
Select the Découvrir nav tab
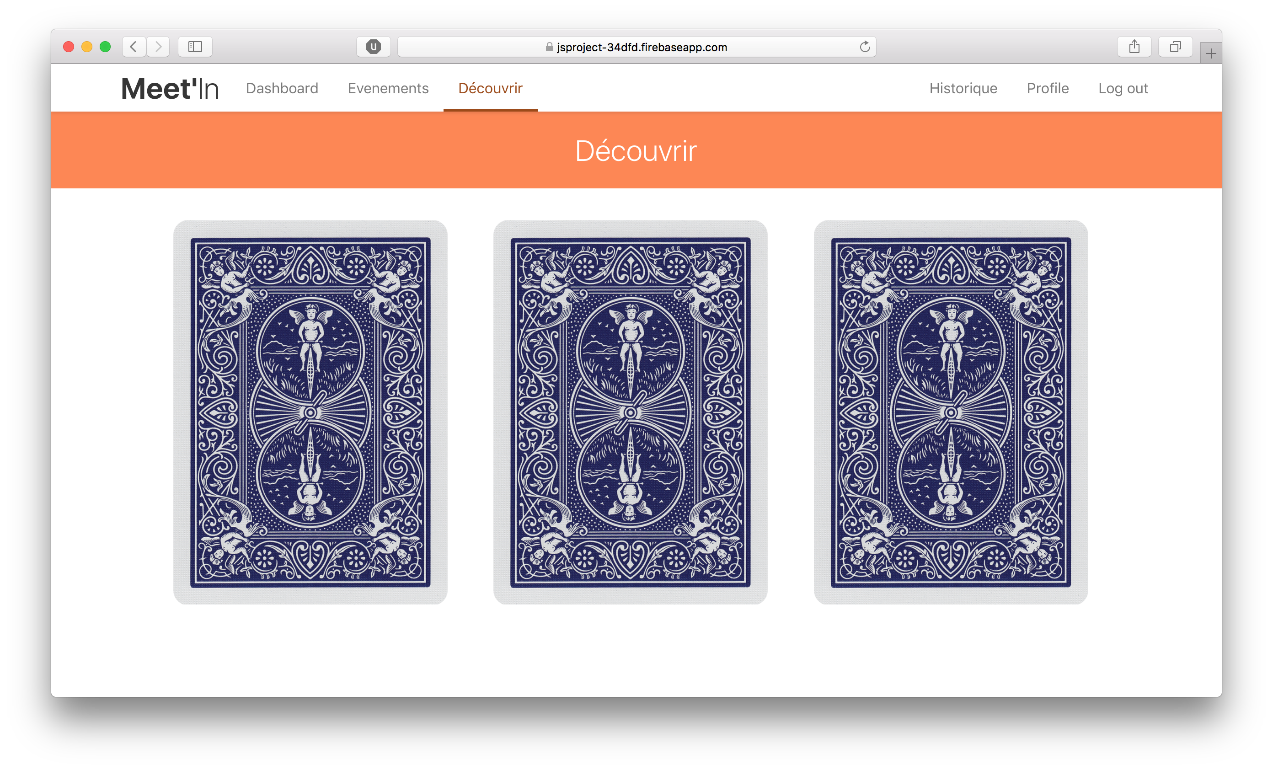pos(490,88)
